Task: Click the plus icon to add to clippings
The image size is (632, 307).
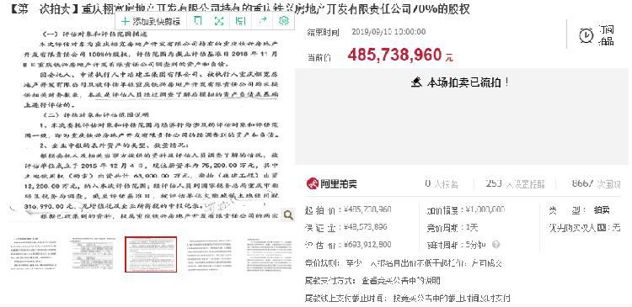Action: tap(126, 21)
